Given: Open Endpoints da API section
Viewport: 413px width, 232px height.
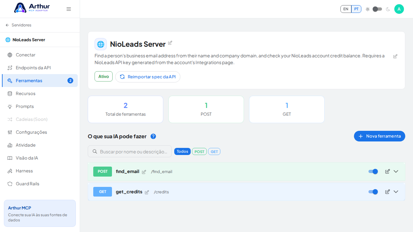Looking at the screenshot, I should [x=40, y=68].
